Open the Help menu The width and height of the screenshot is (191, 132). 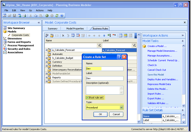tap(50, 10)
